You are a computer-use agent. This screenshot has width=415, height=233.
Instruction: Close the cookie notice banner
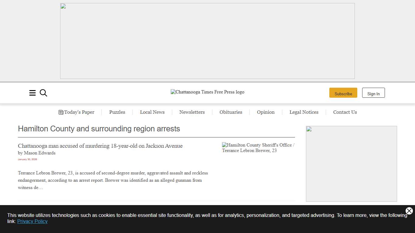(409, 211)
